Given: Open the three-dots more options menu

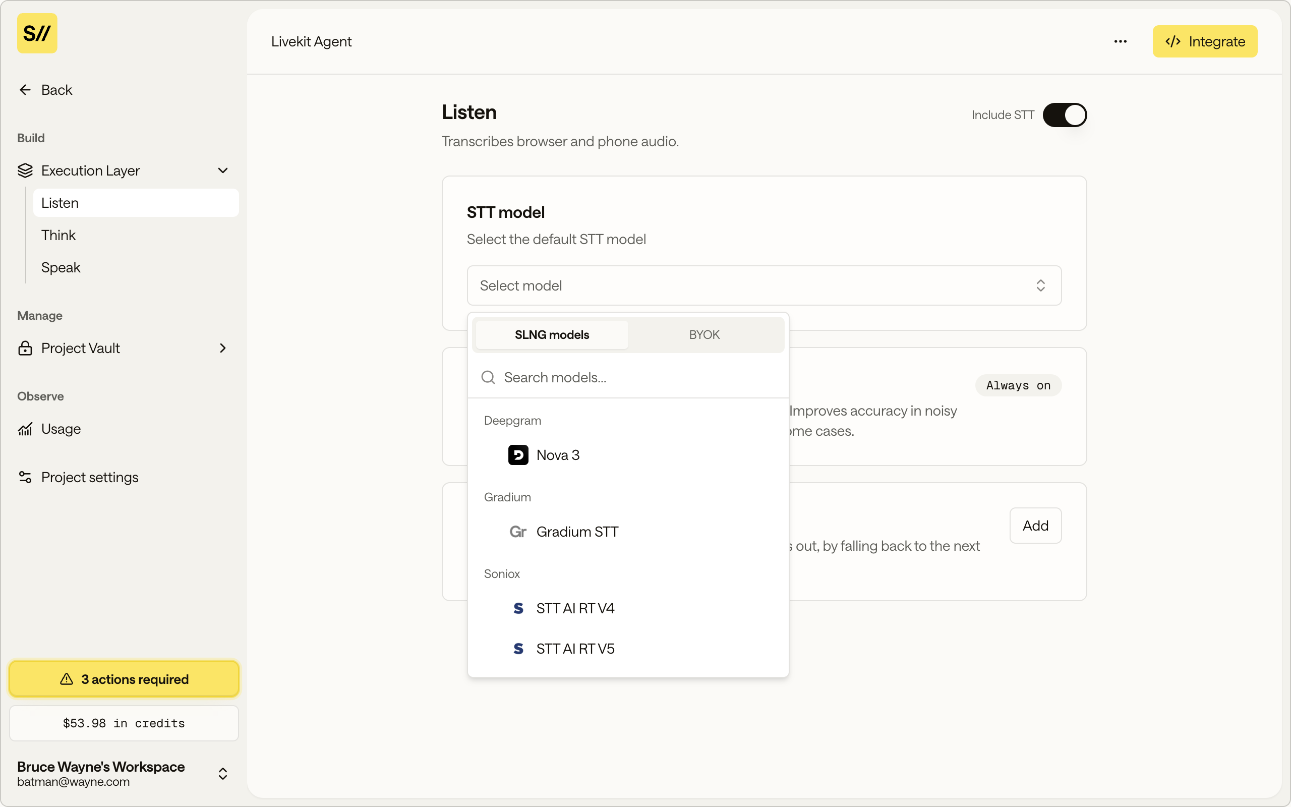Looking at the screenshot, I should point(1120,41).
